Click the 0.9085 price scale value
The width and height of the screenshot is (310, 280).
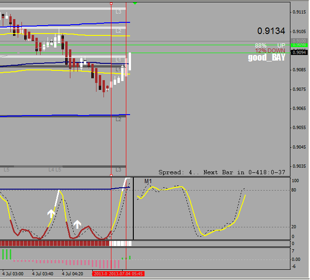point(299,70)
